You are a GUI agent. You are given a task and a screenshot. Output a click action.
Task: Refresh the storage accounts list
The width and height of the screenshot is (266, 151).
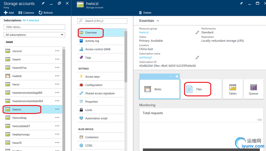click(46, 13)
